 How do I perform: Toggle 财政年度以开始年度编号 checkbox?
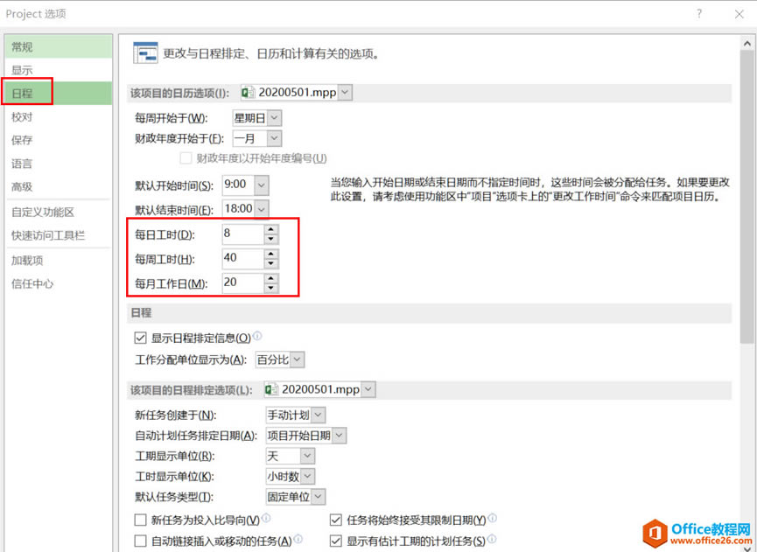tap(186, 158)
